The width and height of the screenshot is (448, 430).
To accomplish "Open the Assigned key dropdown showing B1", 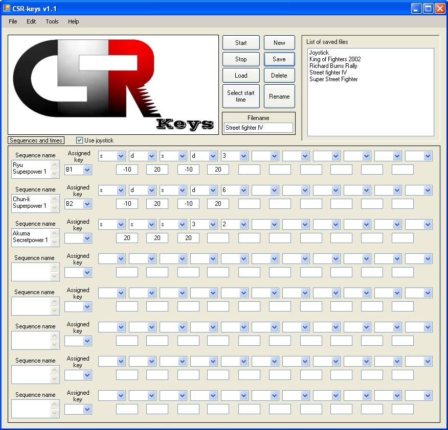I will [x=87, y=170].
